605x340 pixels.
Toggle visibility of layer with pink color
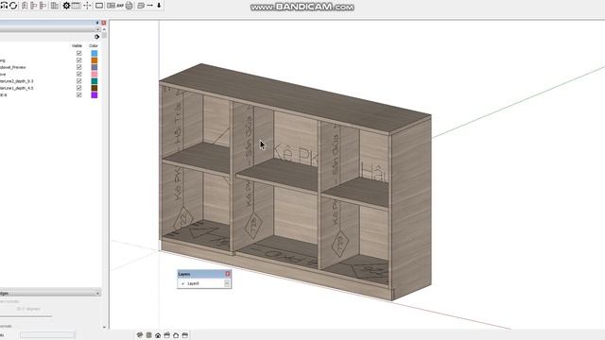click(x=79, y=74)
